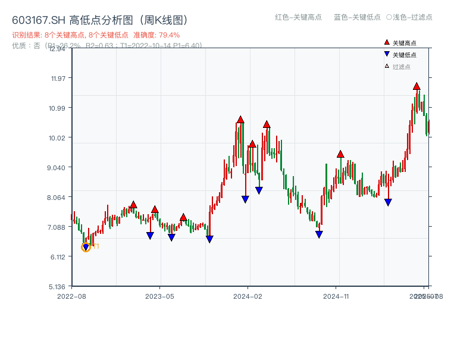Click the red triangle marker near 9.040 in 2024-11
476x357 pixels.
click(341, 153)
